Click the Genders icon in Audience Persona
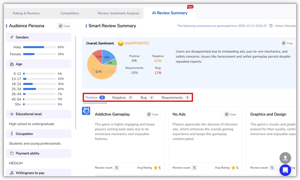The image size is (300, 180). (12, 37)
